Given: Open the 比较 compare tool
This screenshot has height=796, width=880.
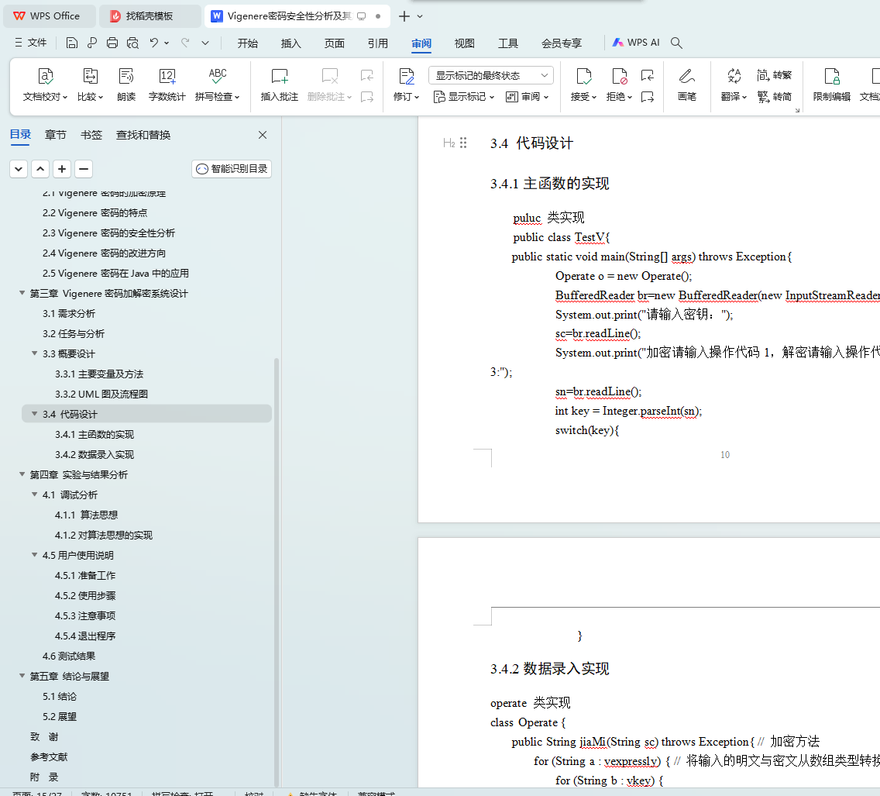Looking at the screenshot, I should point(91,84).
